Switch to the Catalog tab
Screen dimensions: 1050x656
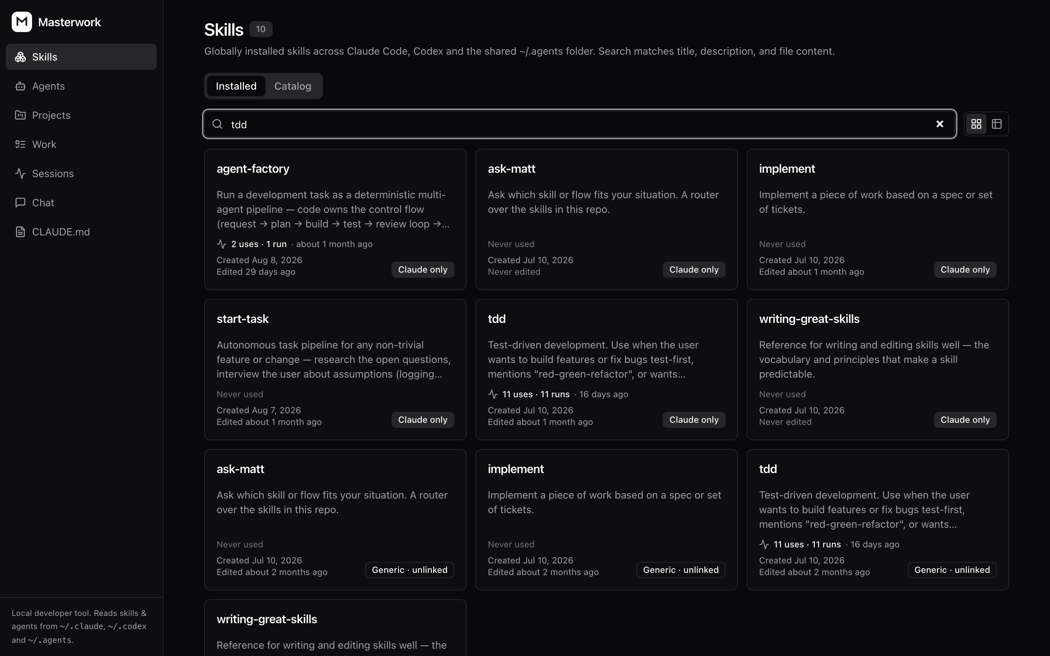(x=293, y=86)
